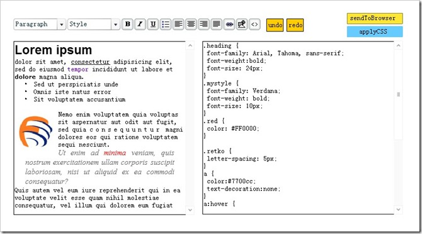Insert a hyperlink
Image resolution: width=422 pixels, height=234 pixels.
pyautogui.click(x=229, y=25)
